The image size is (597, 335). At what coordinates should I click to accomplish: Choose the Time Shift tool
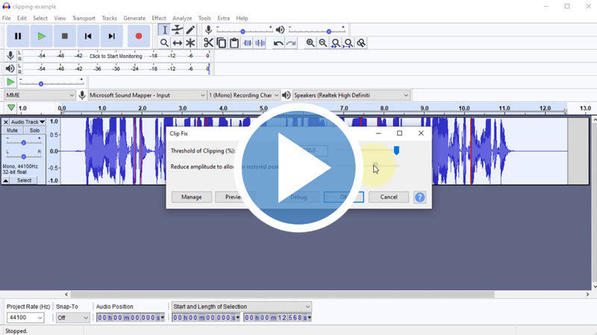point(178,43)
